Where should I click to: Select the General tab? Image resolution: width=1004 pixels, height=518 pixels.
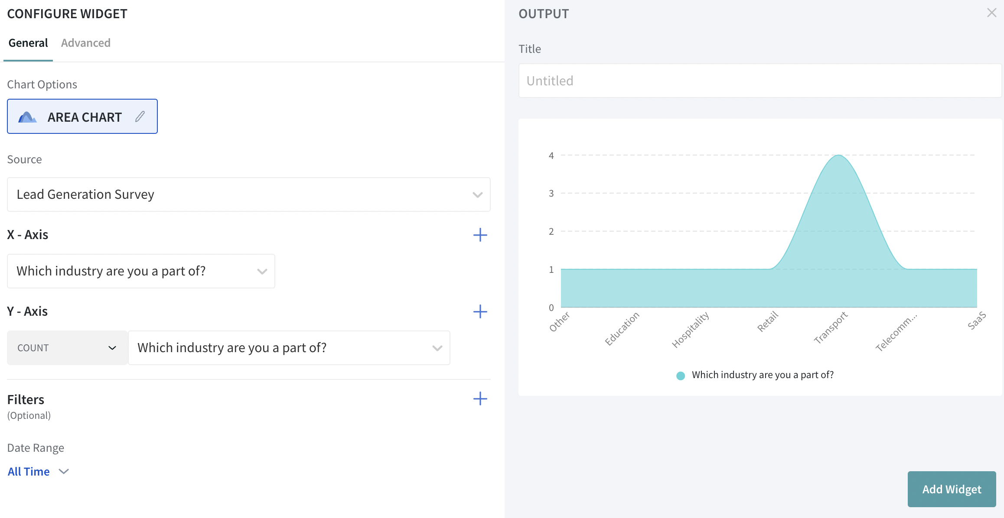click(x=28, y=43)
